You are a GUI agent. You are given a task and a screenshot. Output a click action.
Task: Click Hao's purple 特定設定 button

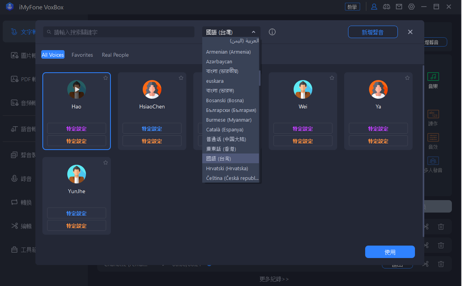(77, 128)
